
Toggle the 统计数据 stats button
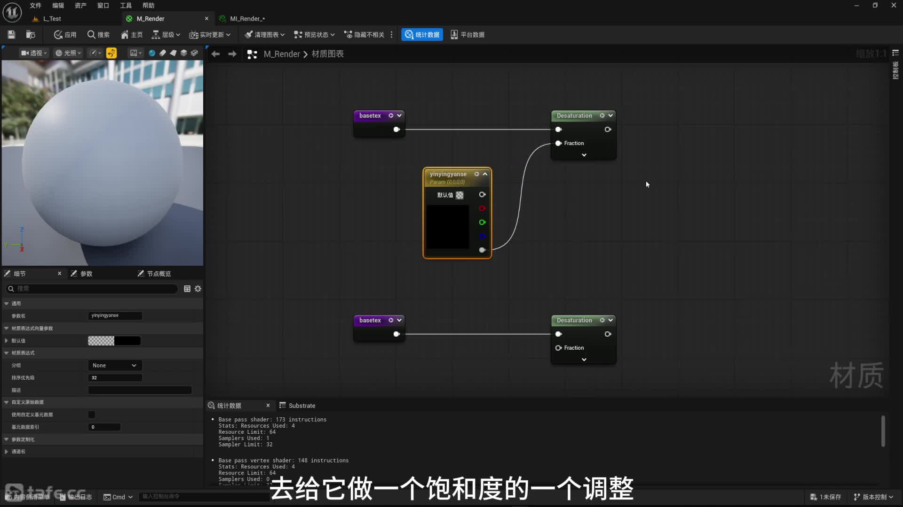point(422,34)
